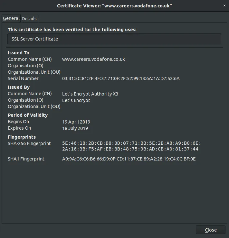Screen dimensions: 229x238
Task: Select the 18 July 2019 expiry date
Action: pos(75,128)
